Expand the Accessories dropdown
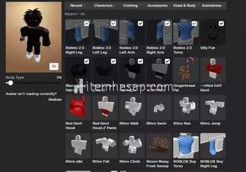The width and height of the screenshot is (246, 172). pos(158,6)
